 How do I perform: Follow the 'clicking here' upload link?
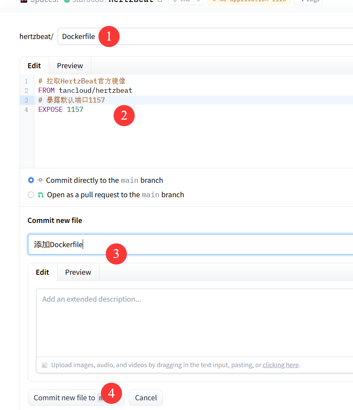280,365
